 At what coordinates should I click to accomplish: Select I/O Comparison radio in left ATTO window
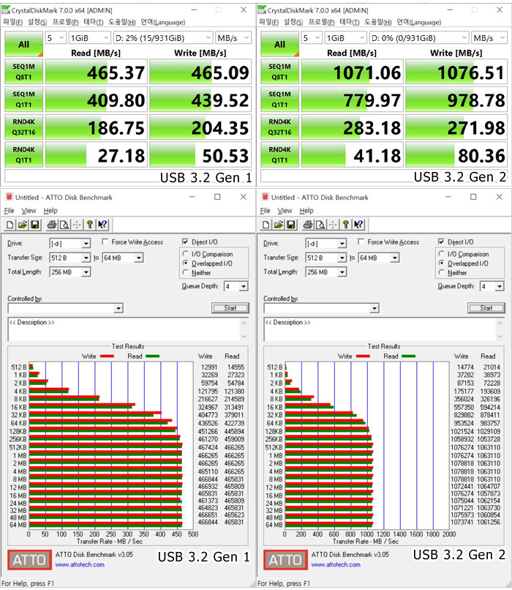[x=185, y=254]
